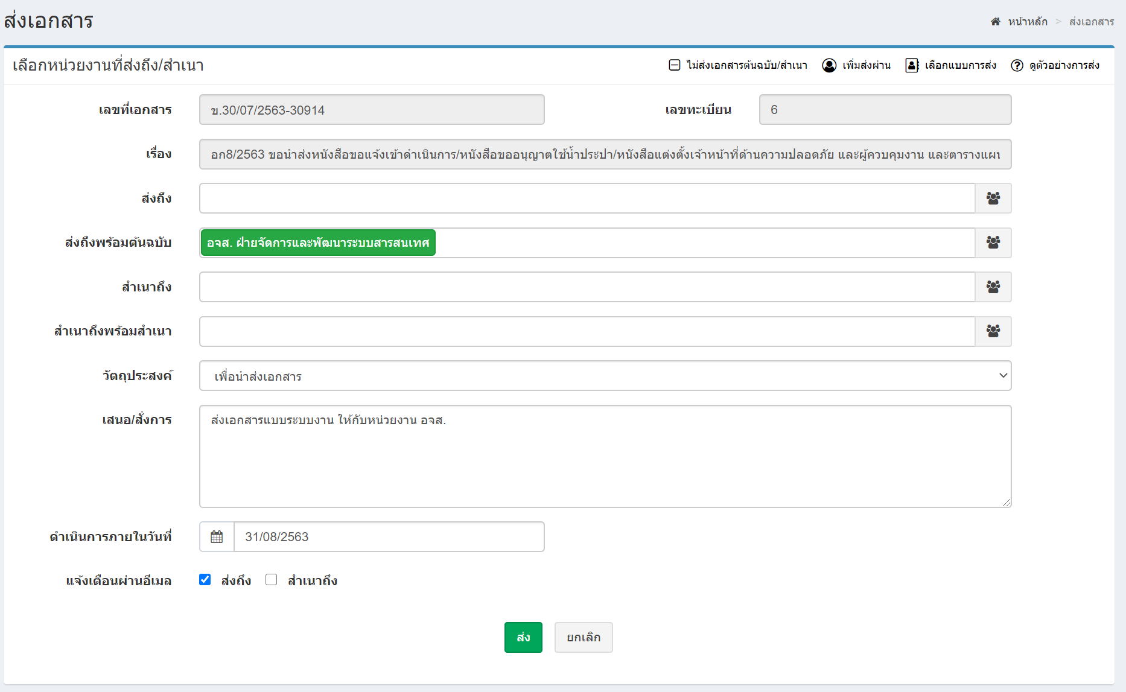
Task: Open calendar icon for due date
Action: (x=217, y=537)
